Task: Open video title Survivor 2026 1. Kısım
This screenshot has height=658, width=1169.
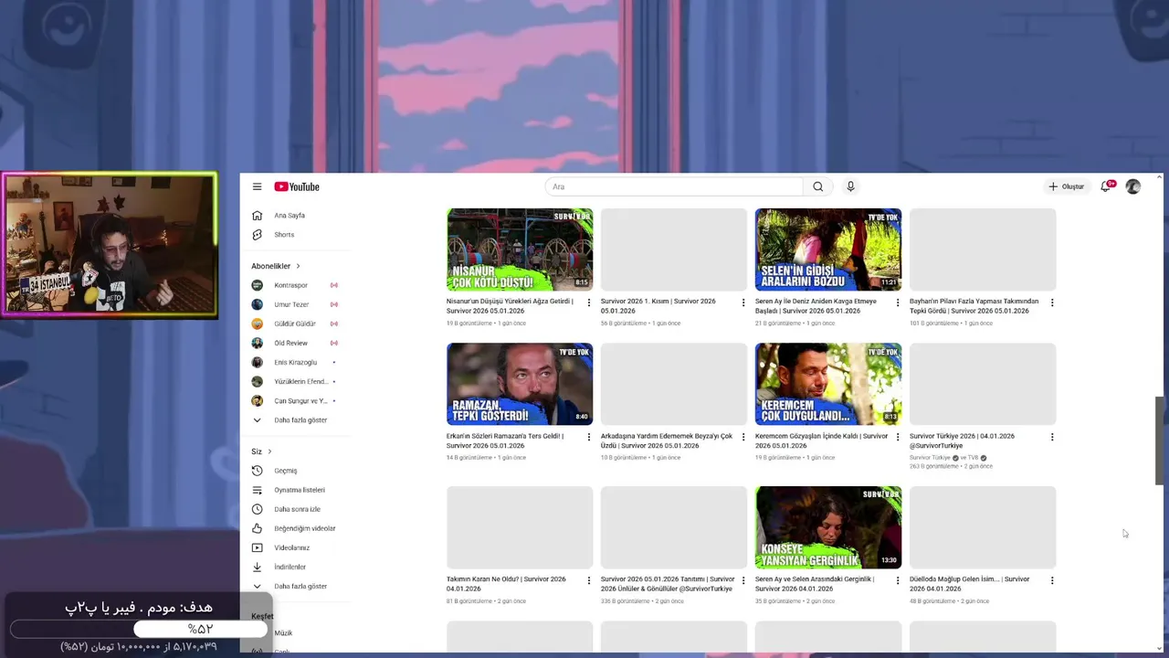Action: coord(658,306)
